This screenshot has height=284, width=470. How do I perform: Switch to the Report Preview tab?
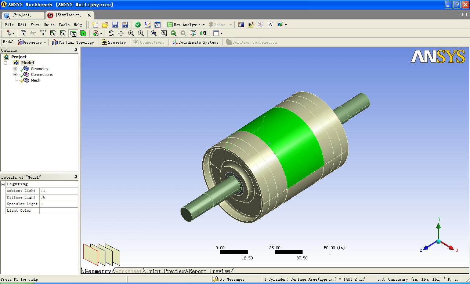click(210, 271)
